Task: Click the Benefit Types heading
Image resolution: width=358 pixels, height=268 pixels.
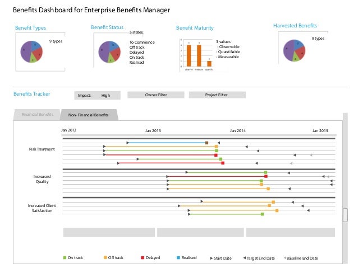Action: pyautogui.click(x=30, y=28)
